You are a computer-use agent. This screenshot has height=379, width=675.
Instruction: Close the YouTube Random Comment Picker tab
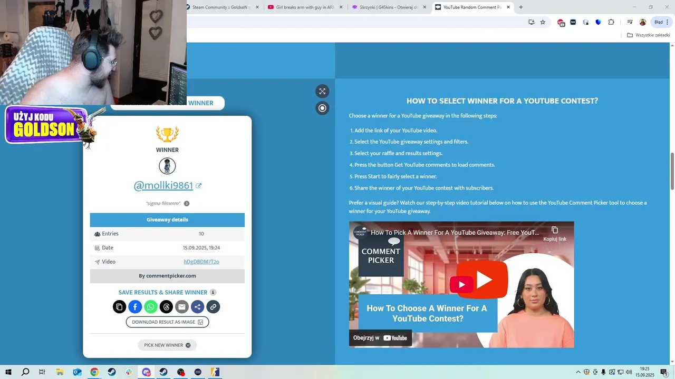[x=508, y=7]
